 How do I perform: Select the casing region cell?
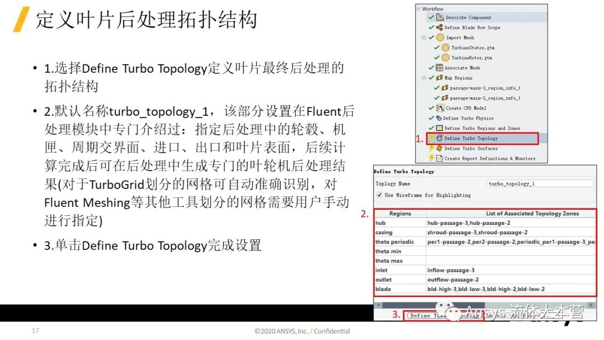click(x=400, y=233)
